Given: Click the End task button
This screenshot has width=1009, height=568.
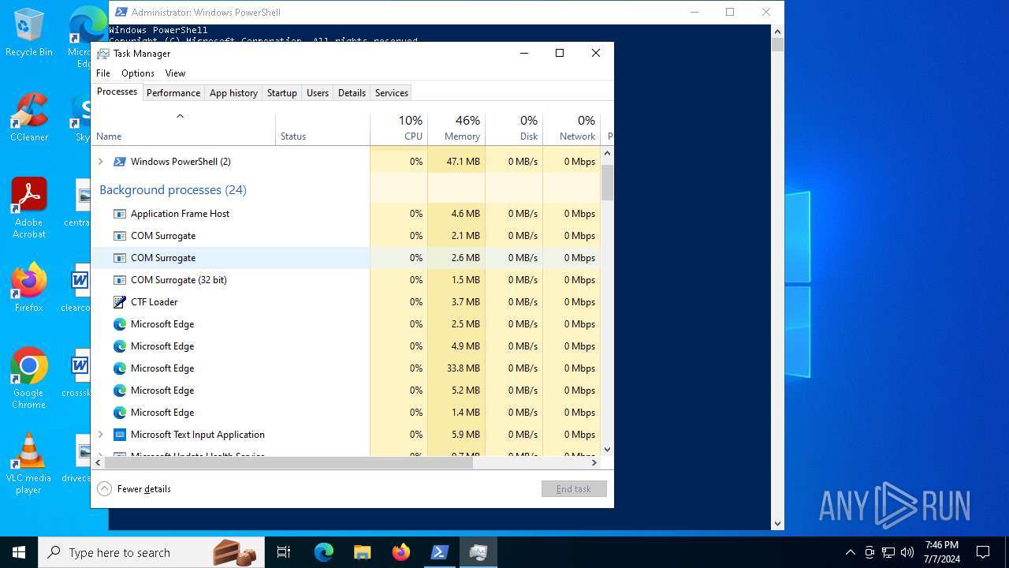Looking at the screenshot, I should [x=574, y=489].
